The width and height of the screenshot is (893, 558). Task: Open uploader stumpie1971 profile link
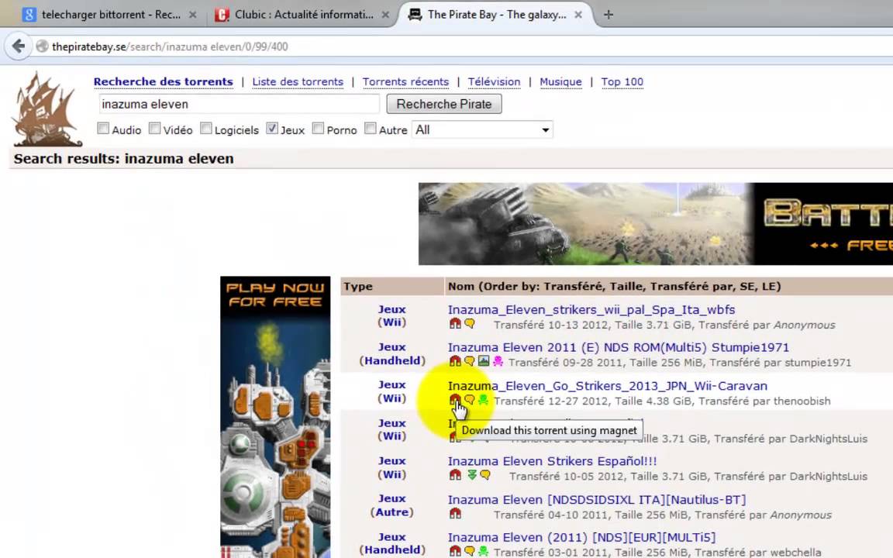click(x=818, y=362)
